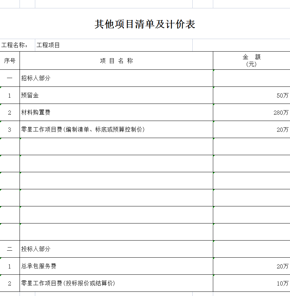The image size is (290, 296).
Task: Select serial number beside 零星工作项目费(投标报价或结算价)
Action: (x=10, y=283)
